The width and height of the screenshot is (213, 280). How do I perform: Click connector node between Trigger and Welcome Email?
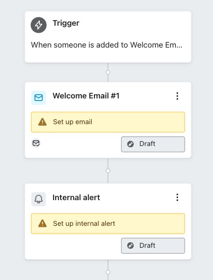pos(108,72)
